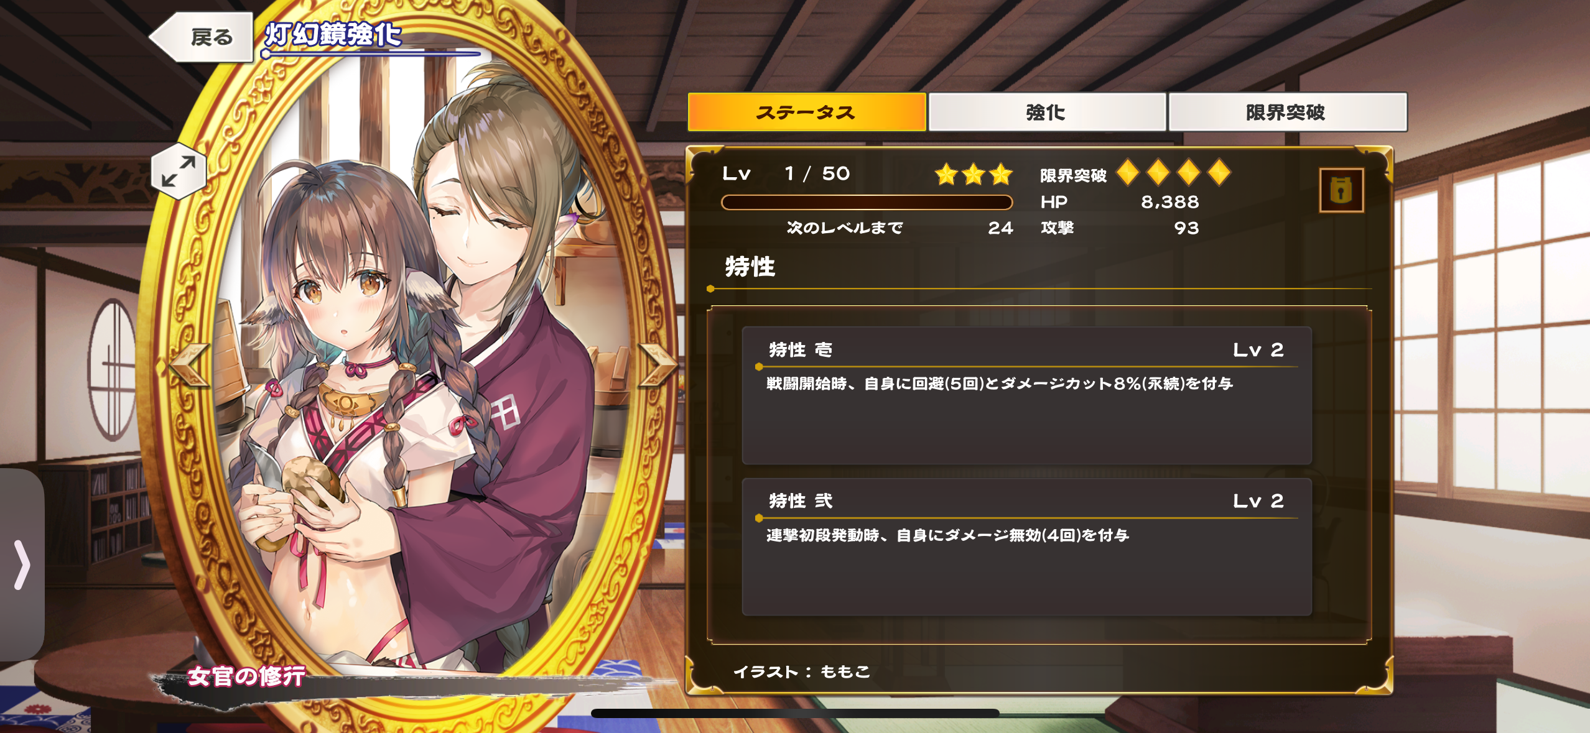Toggle the gold lock icon
Viewport: 1590px width, 733px height.
point(1341,190)
